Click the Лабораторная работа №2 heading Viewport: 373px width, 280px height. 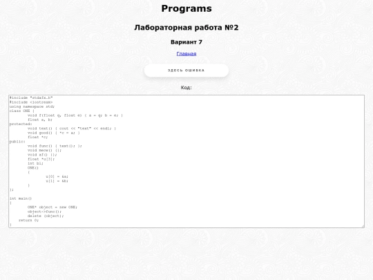pyautogui.click(x=186, y=28)
